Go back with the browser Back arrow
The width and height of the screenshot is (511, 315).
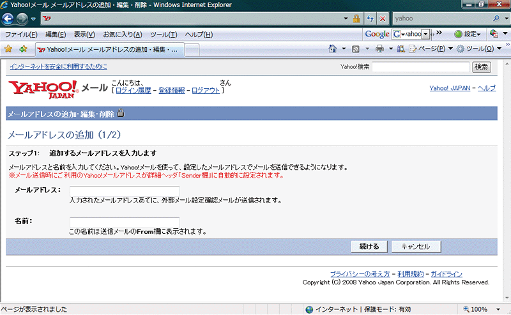(x=8, y=19)
